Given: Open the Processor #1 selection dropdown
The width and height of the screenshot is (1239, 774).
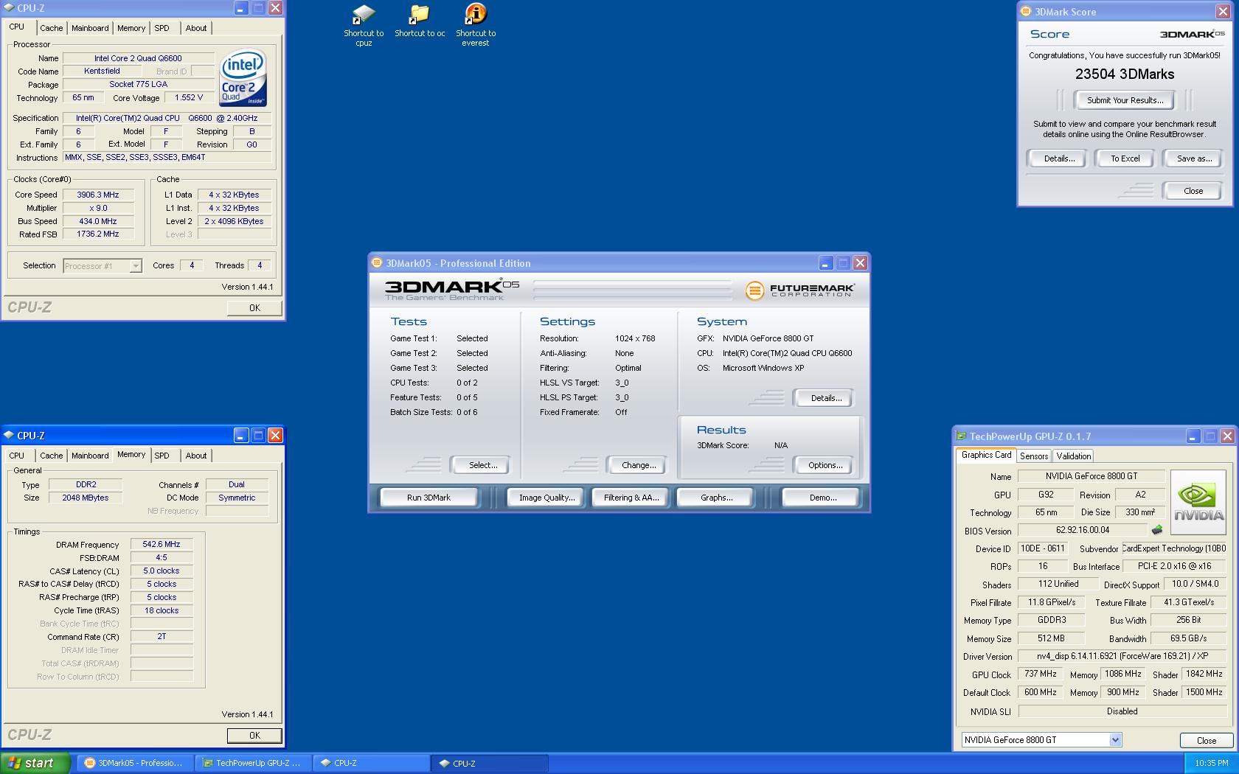Looking at the screenshot, I should tap(103, 266).
